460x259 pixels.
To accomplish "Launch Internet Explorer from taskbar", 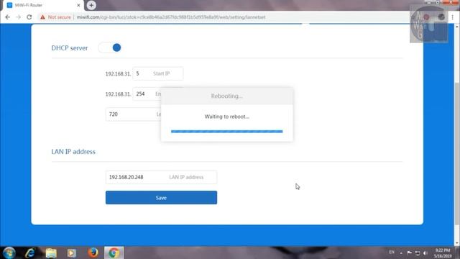I will point(30,253).
